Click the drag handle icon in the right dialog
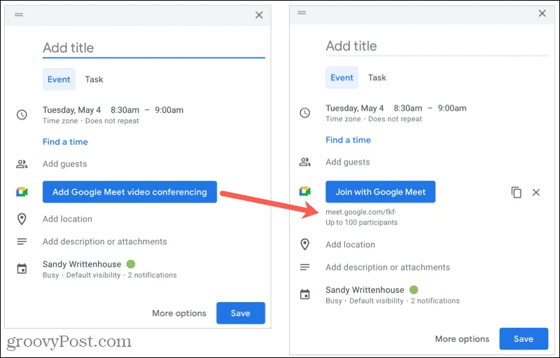 pos(302,13)
